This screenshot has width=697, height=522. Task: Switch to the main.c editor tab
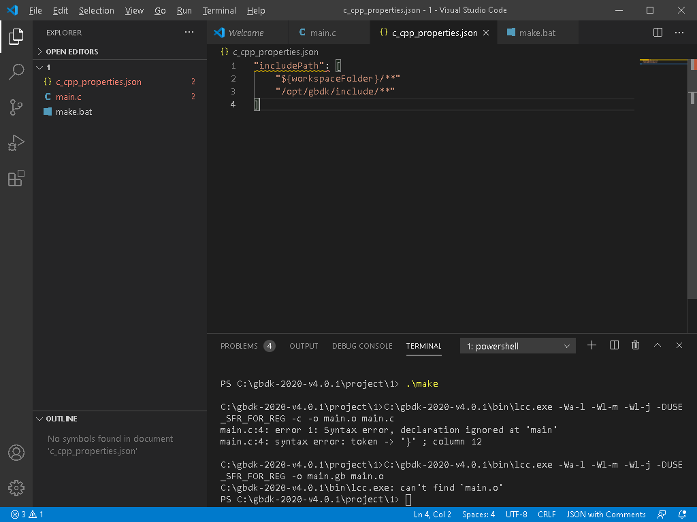328,33
